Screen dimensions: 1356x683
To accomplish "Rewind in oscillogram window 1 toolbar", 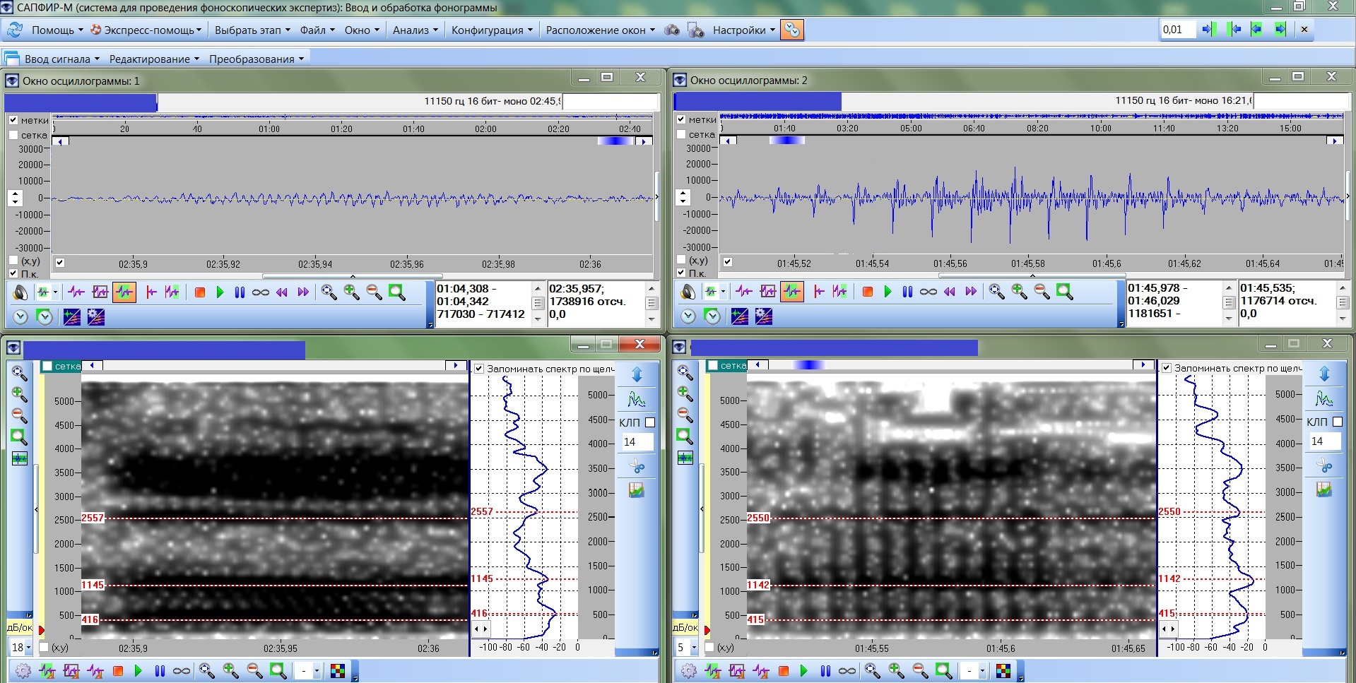I will point(282,292).
